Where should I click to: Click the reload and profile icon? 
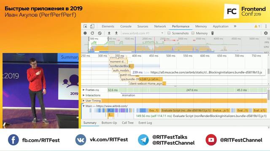tap(92, 33)
